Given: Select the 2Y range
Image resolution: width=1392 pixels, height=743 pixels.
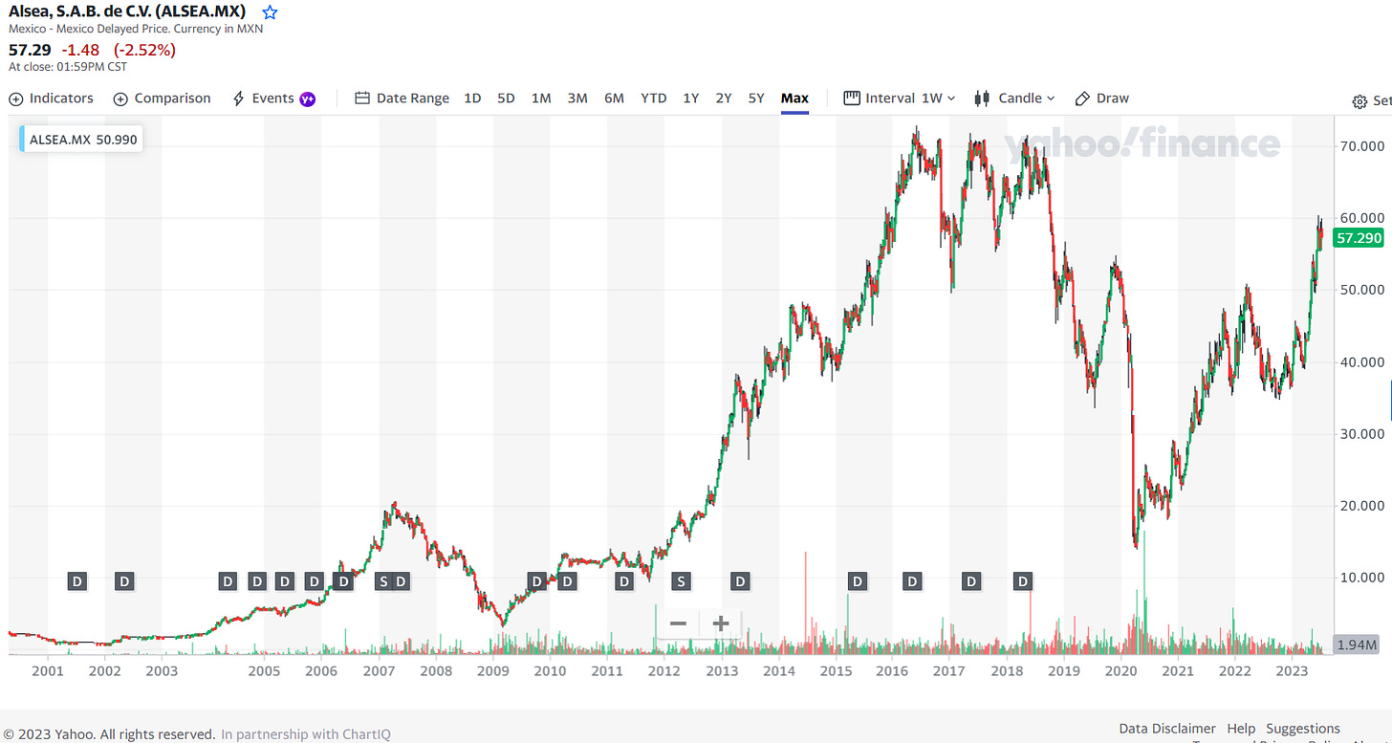Looking at the screenshot, I should click(724, 98).
